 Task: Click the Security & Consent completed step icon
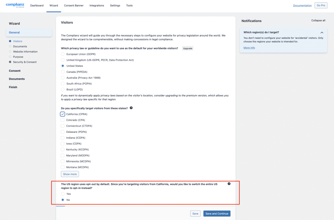[x=10, y=62]
